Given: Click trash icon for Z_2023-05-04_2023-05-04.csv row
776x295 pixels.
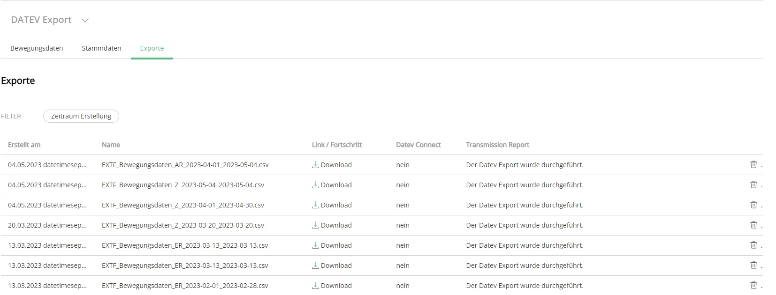Looking at the screenshot, I should point(753,184).
